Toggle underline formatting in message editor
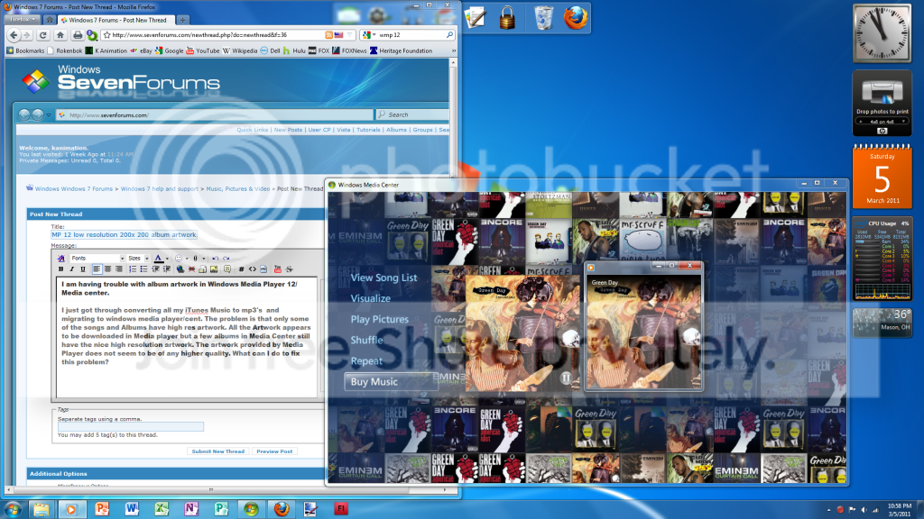This screenshot has width=924, height=519. click(82, 269)
